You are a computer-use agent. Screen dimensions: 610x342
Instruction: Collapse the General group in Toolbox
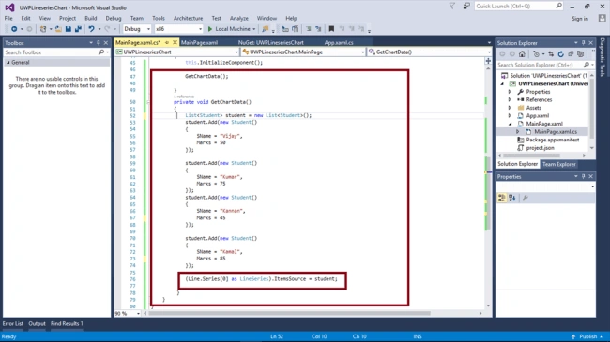[8, 63]
